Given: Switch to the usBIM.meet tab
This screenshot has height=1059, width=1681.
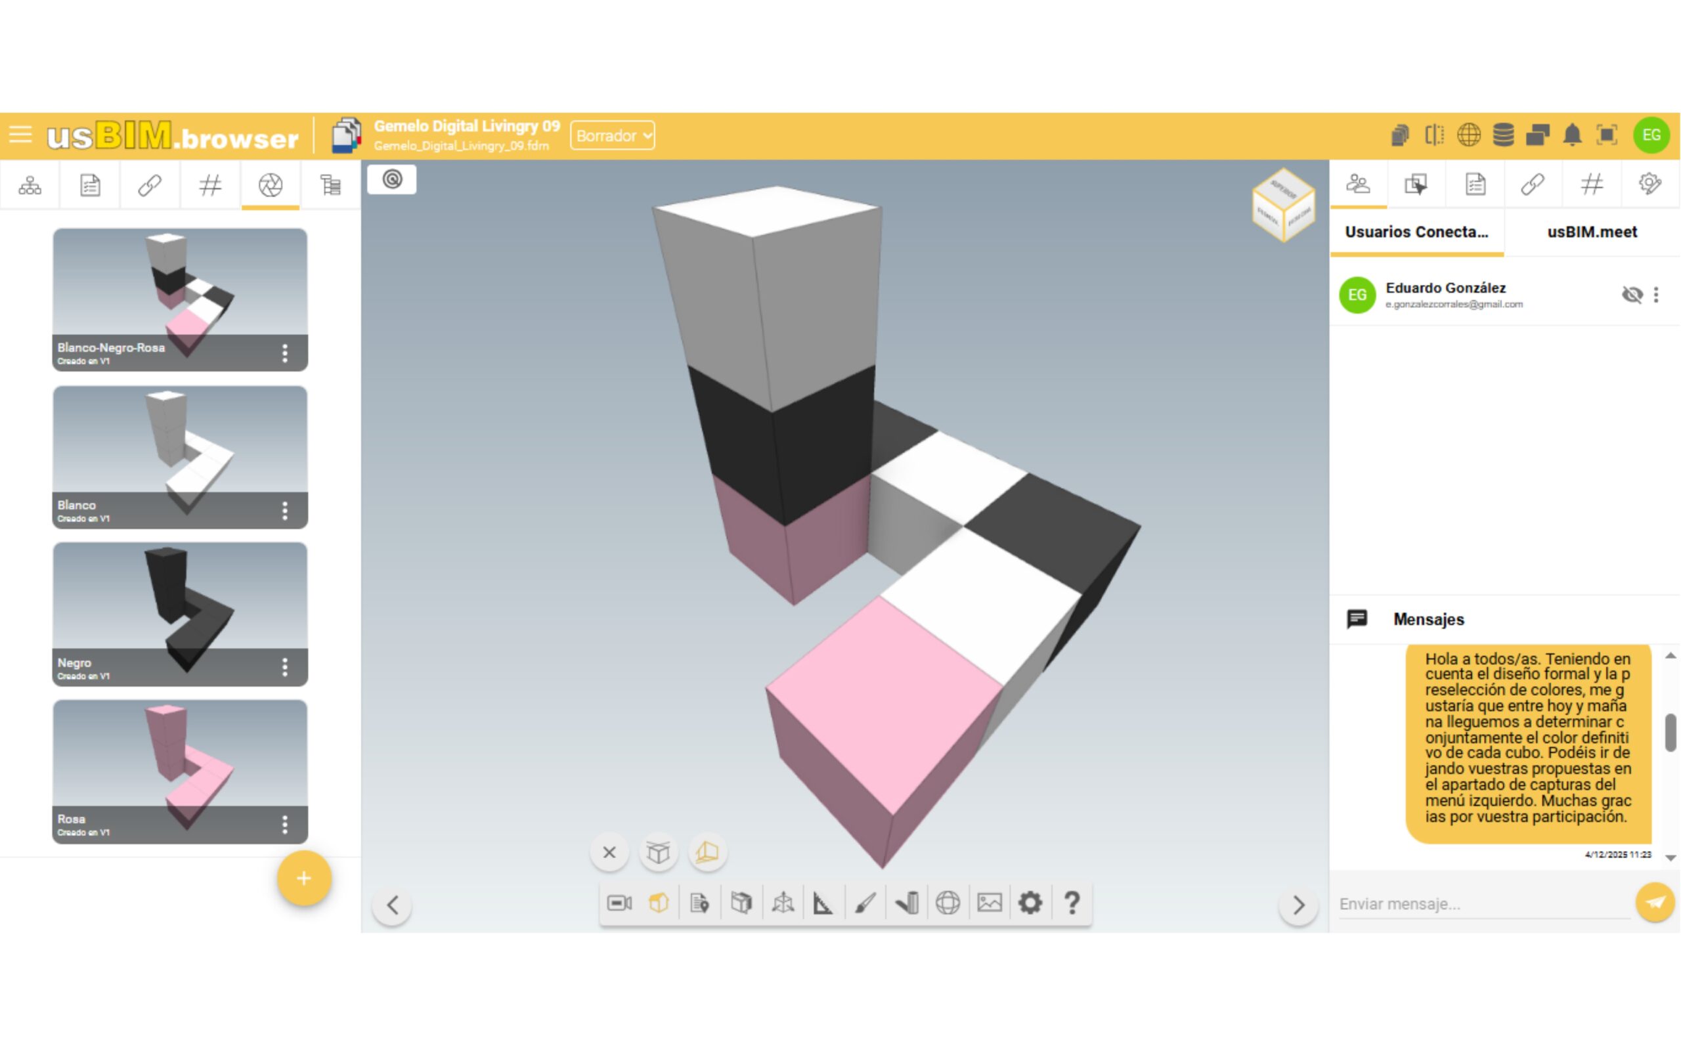Looking at the screenshot, I should [x=1592, y=232].
